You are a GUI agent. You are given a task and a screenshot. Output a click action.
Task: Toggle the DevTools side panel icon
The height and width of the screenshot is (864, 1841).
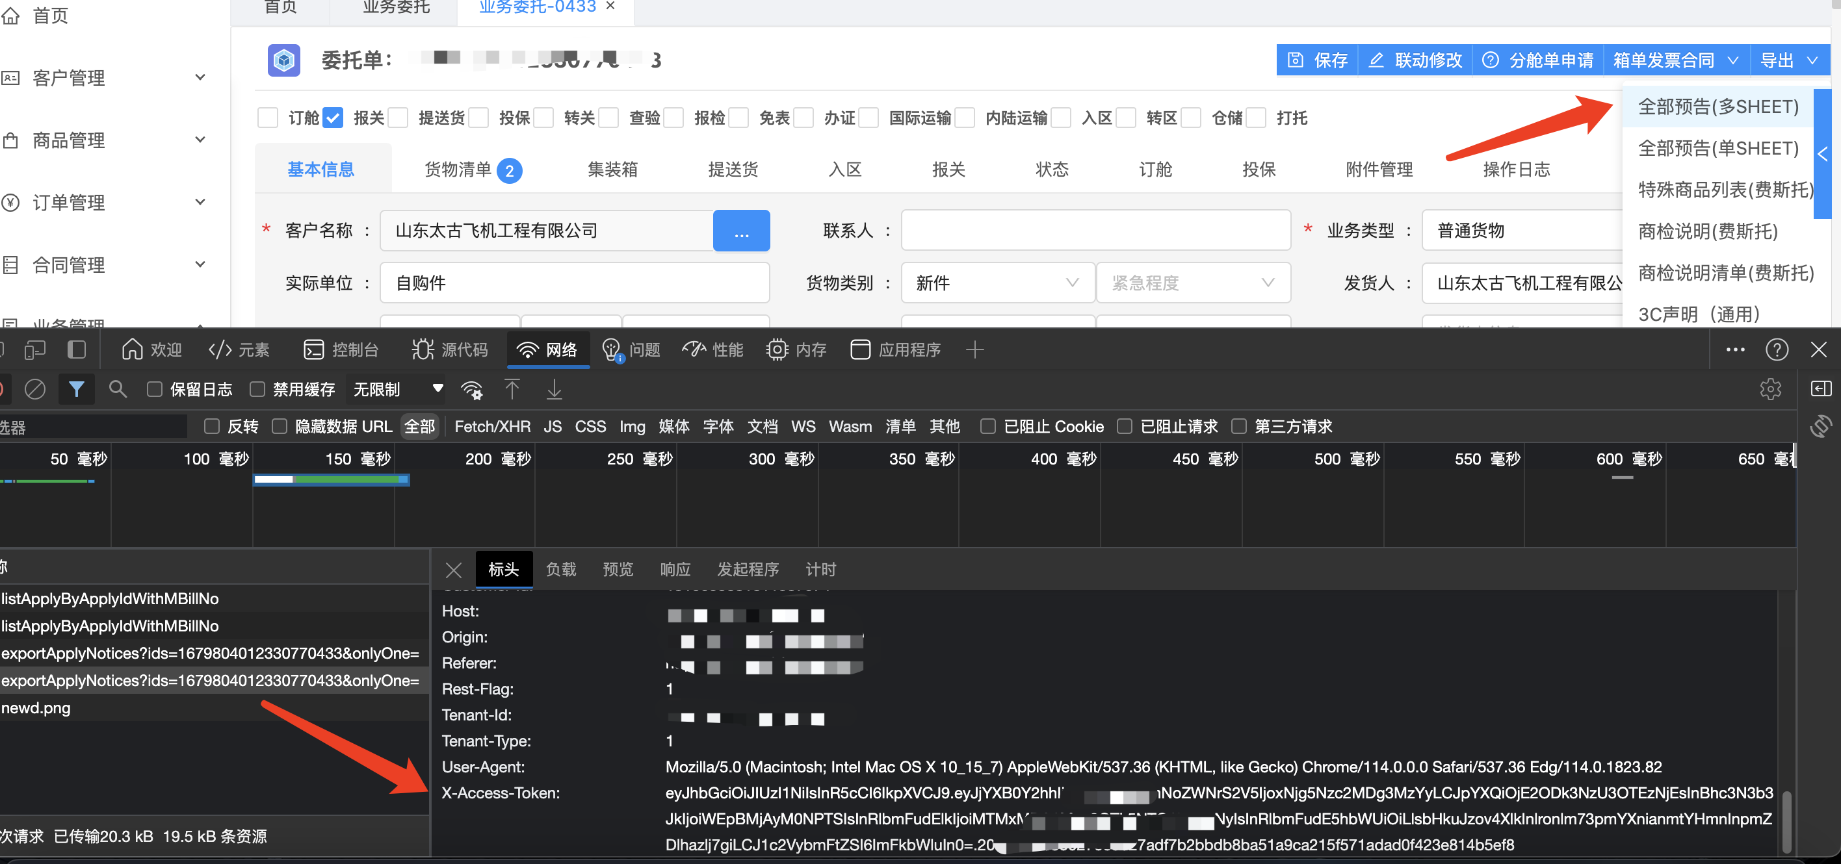(x=1820, y=388)
